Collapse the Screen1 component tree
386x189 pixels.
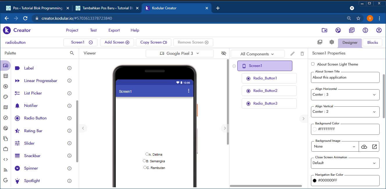[x=234, y=66]
